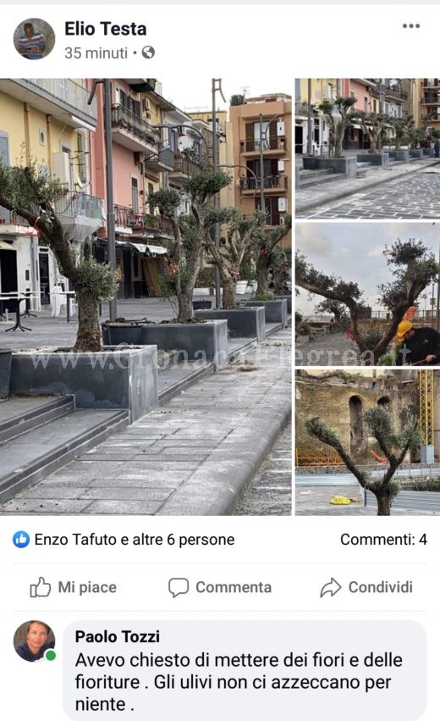The image size is (440, 721).
Task: View Enzo Tafuto e altre 6 persone
Action: point(135,540)
